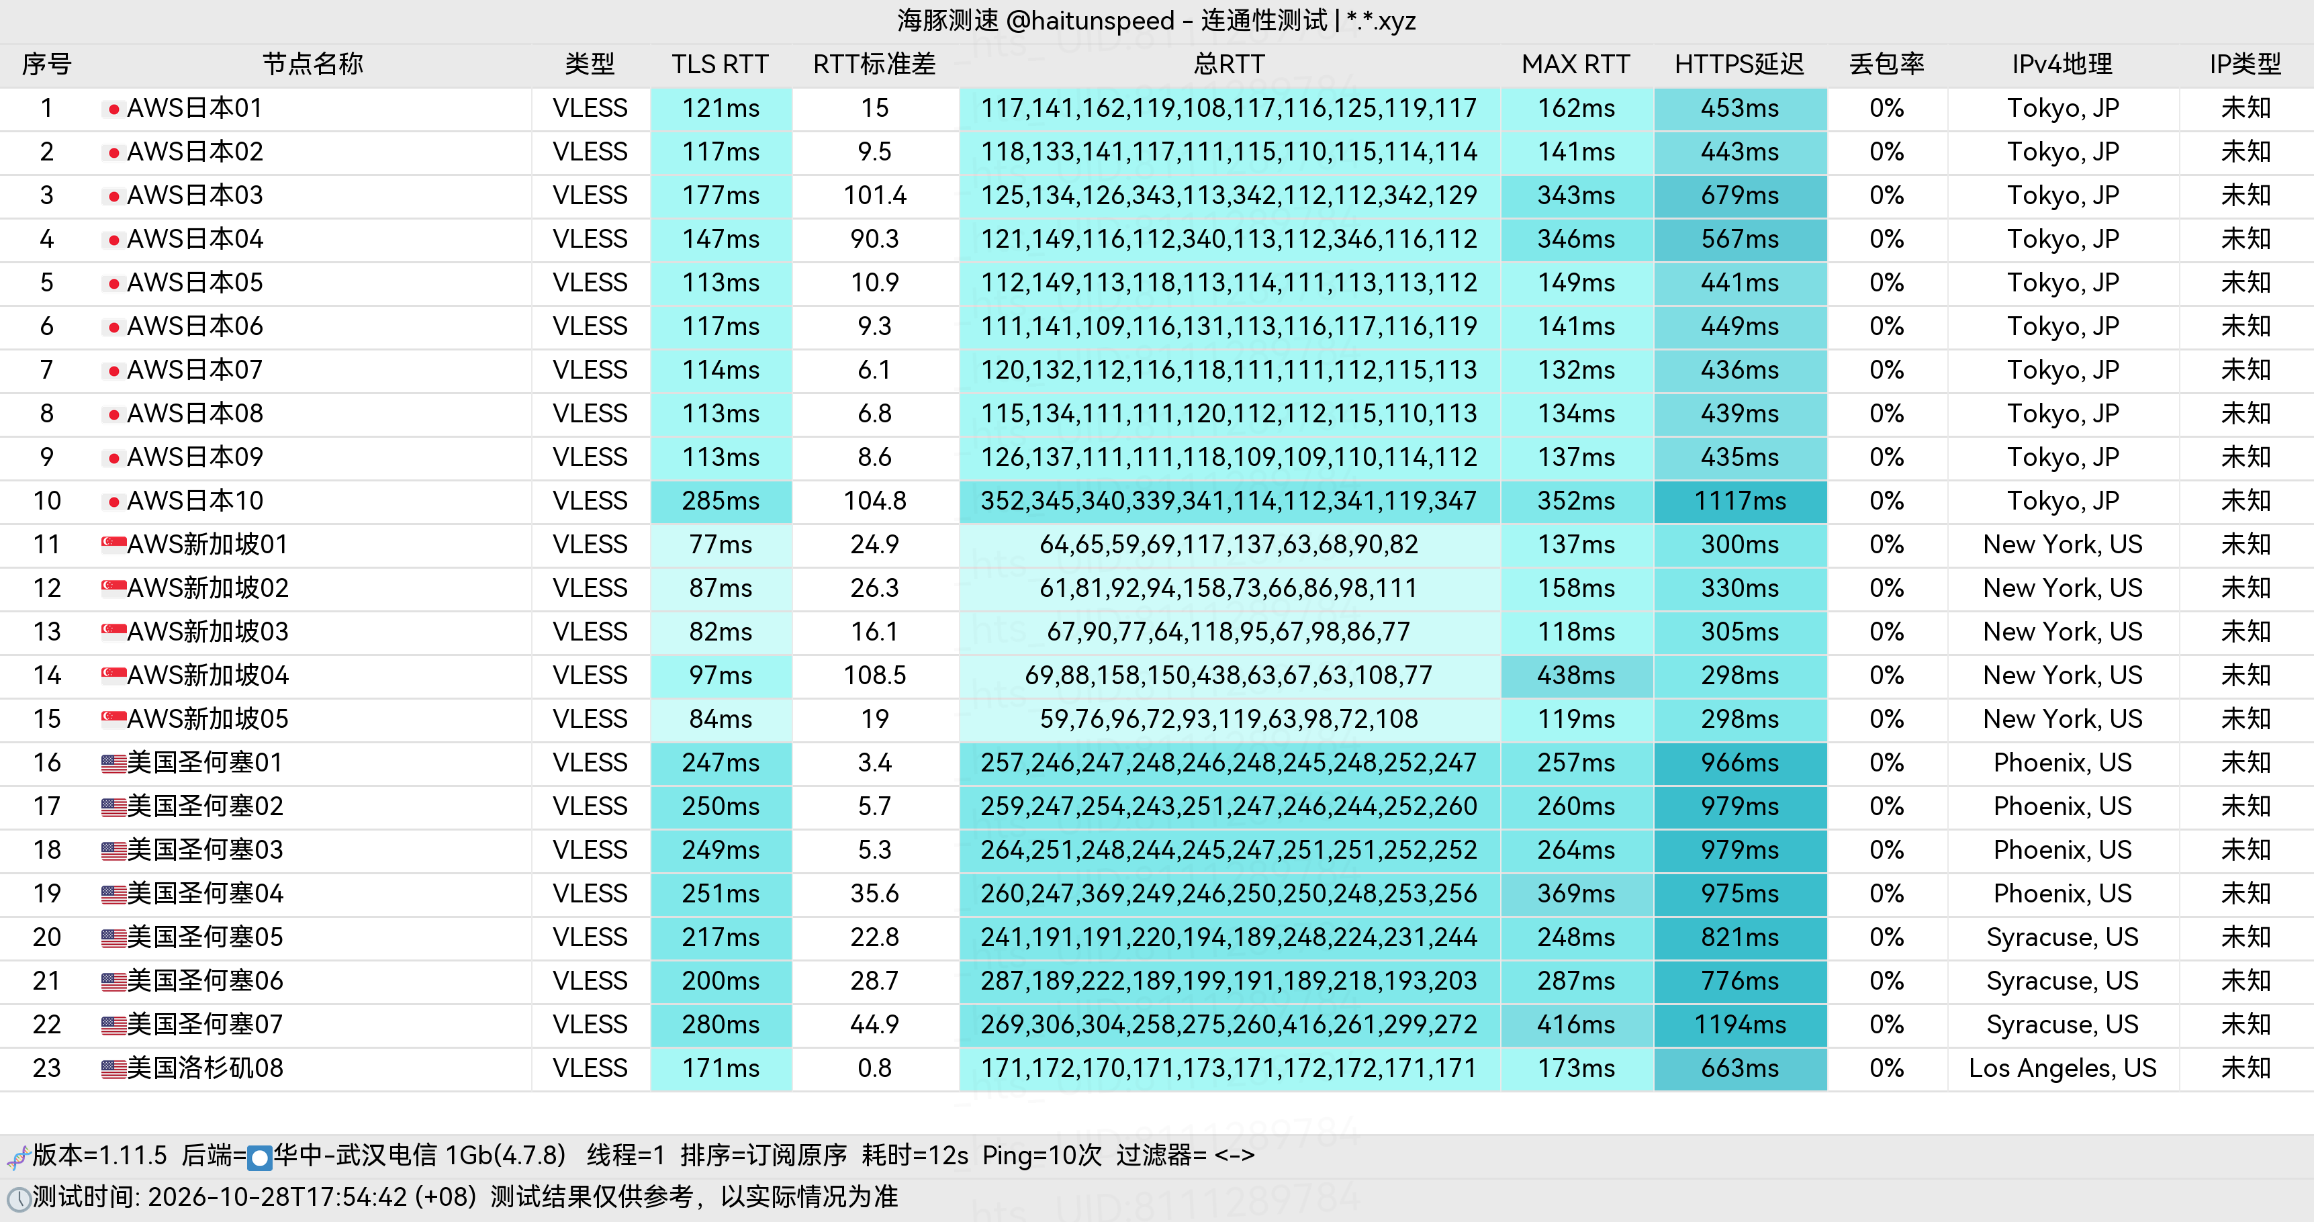Click the total RTT values for 美国洛杉矶08
Viewport: 2314px width, 1222px height.
[1229, 1068]
